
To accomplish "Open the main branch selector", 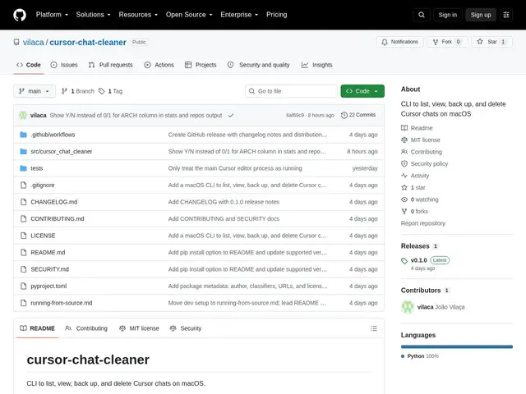I will (x=35, y=91).
